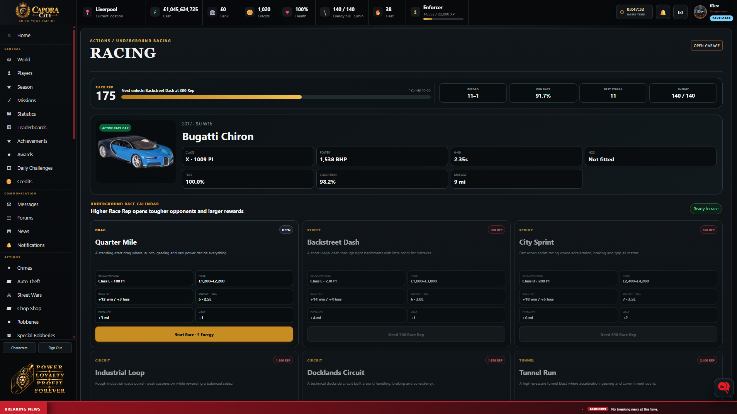Screen dimensions: 737x414
Task: Click the game time clock
Action: point(634,12)
